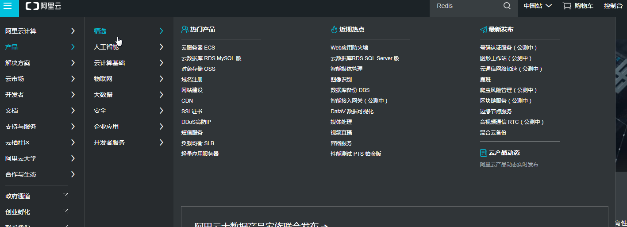The width and height of the screenshot is (627, 227).
Task: Open 域名注册 link
Action: pos(192,80)
